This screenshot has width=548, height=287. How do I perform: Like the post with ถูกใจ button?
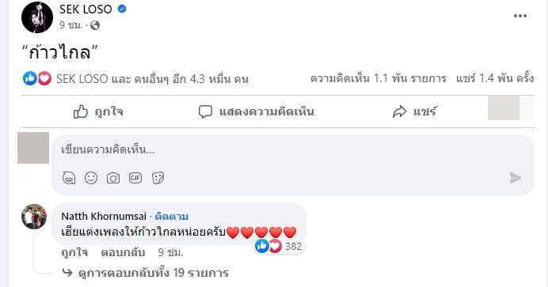click(98, 111)
